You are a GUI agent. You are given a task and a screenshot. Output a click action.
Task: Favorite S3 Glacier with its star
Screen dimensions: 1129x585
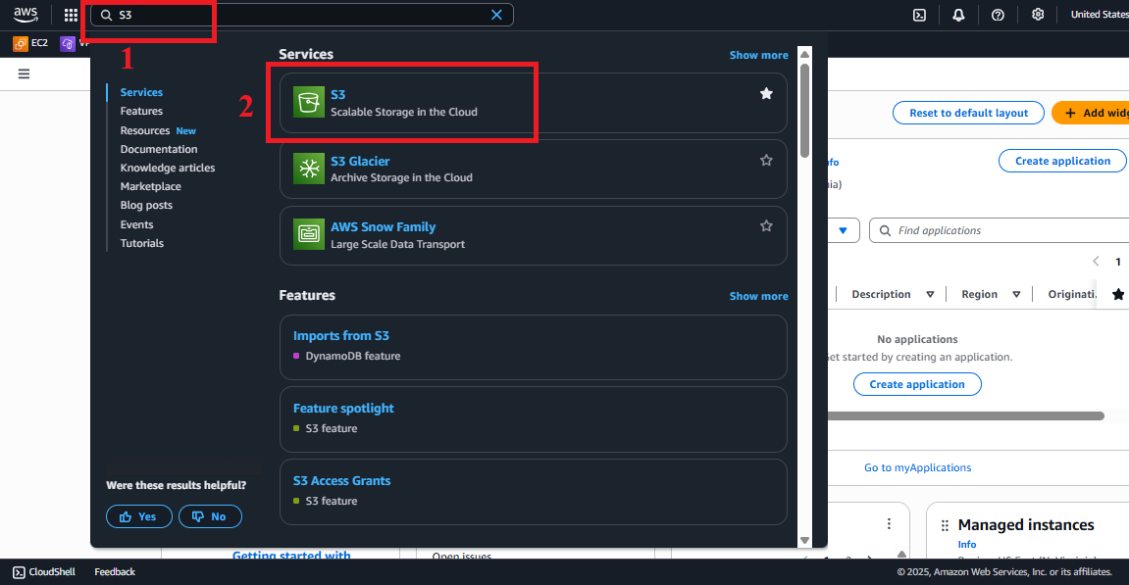click(766, 160)
